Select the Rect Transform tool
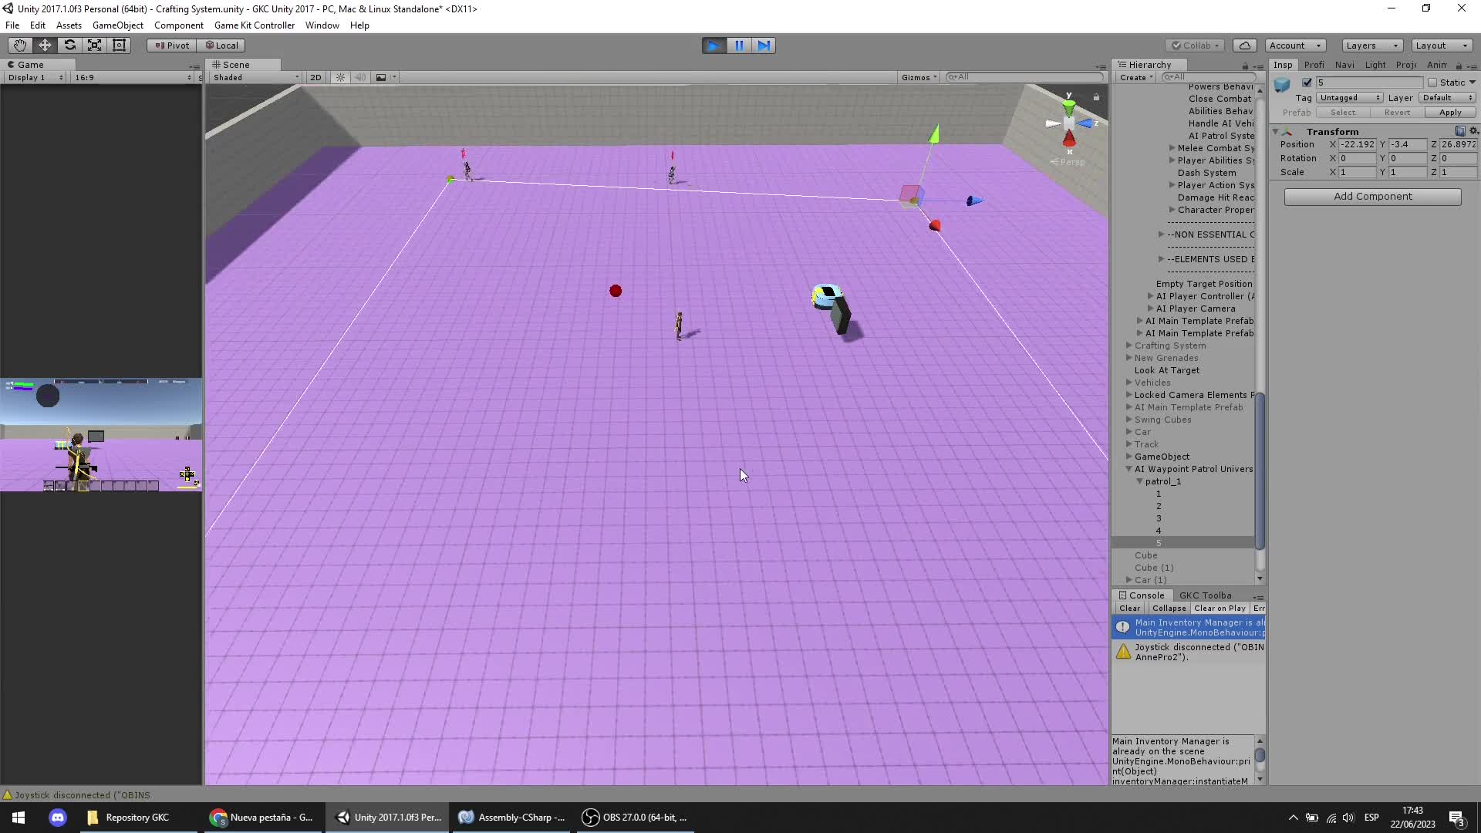The width and height of the screenshot is (1481, 833). point(120,46)
